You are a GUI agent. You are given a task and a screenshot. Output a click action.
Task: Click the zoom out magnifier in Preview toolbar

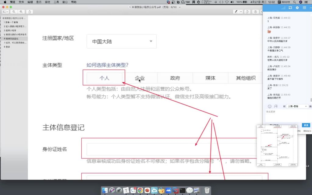14,12
